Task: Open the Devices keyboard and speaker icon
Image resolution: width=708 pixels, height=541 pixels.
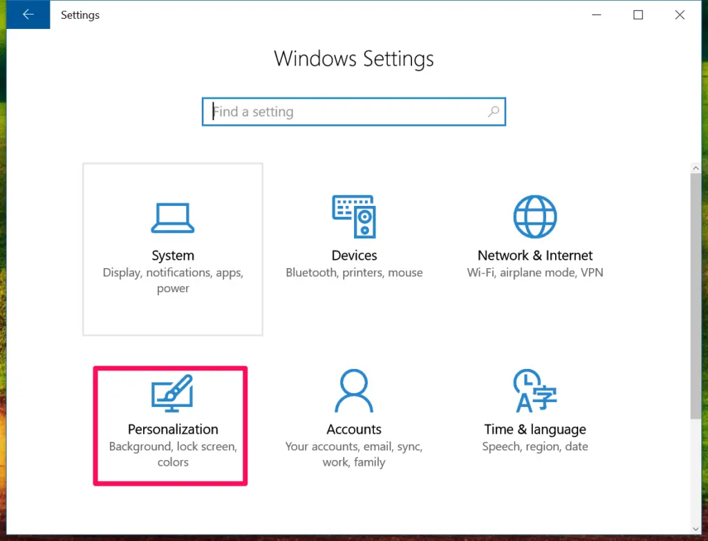Action: pos(354,216)
